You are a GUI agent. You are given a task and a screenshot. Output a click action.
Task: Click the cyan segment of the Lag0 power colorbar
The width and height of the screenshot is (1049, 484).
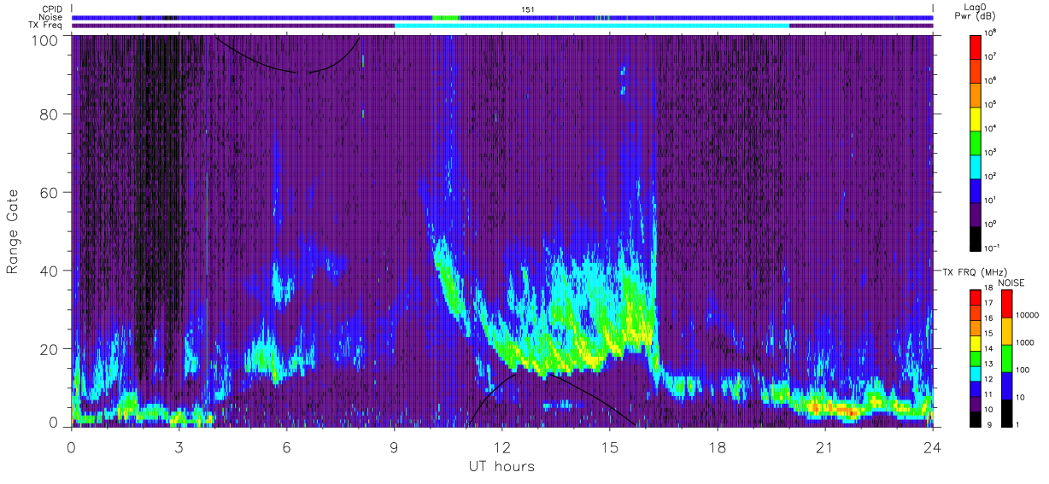point(976,166)
